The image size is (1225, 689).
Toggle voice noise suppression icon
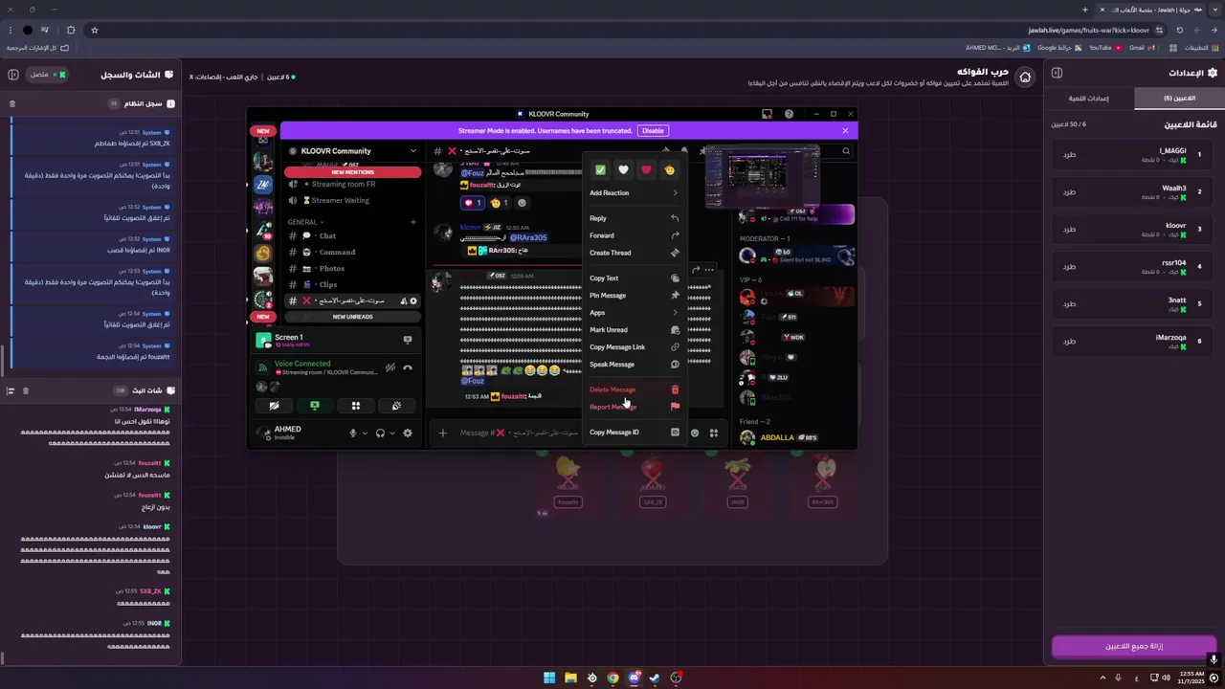pos(390,367)
